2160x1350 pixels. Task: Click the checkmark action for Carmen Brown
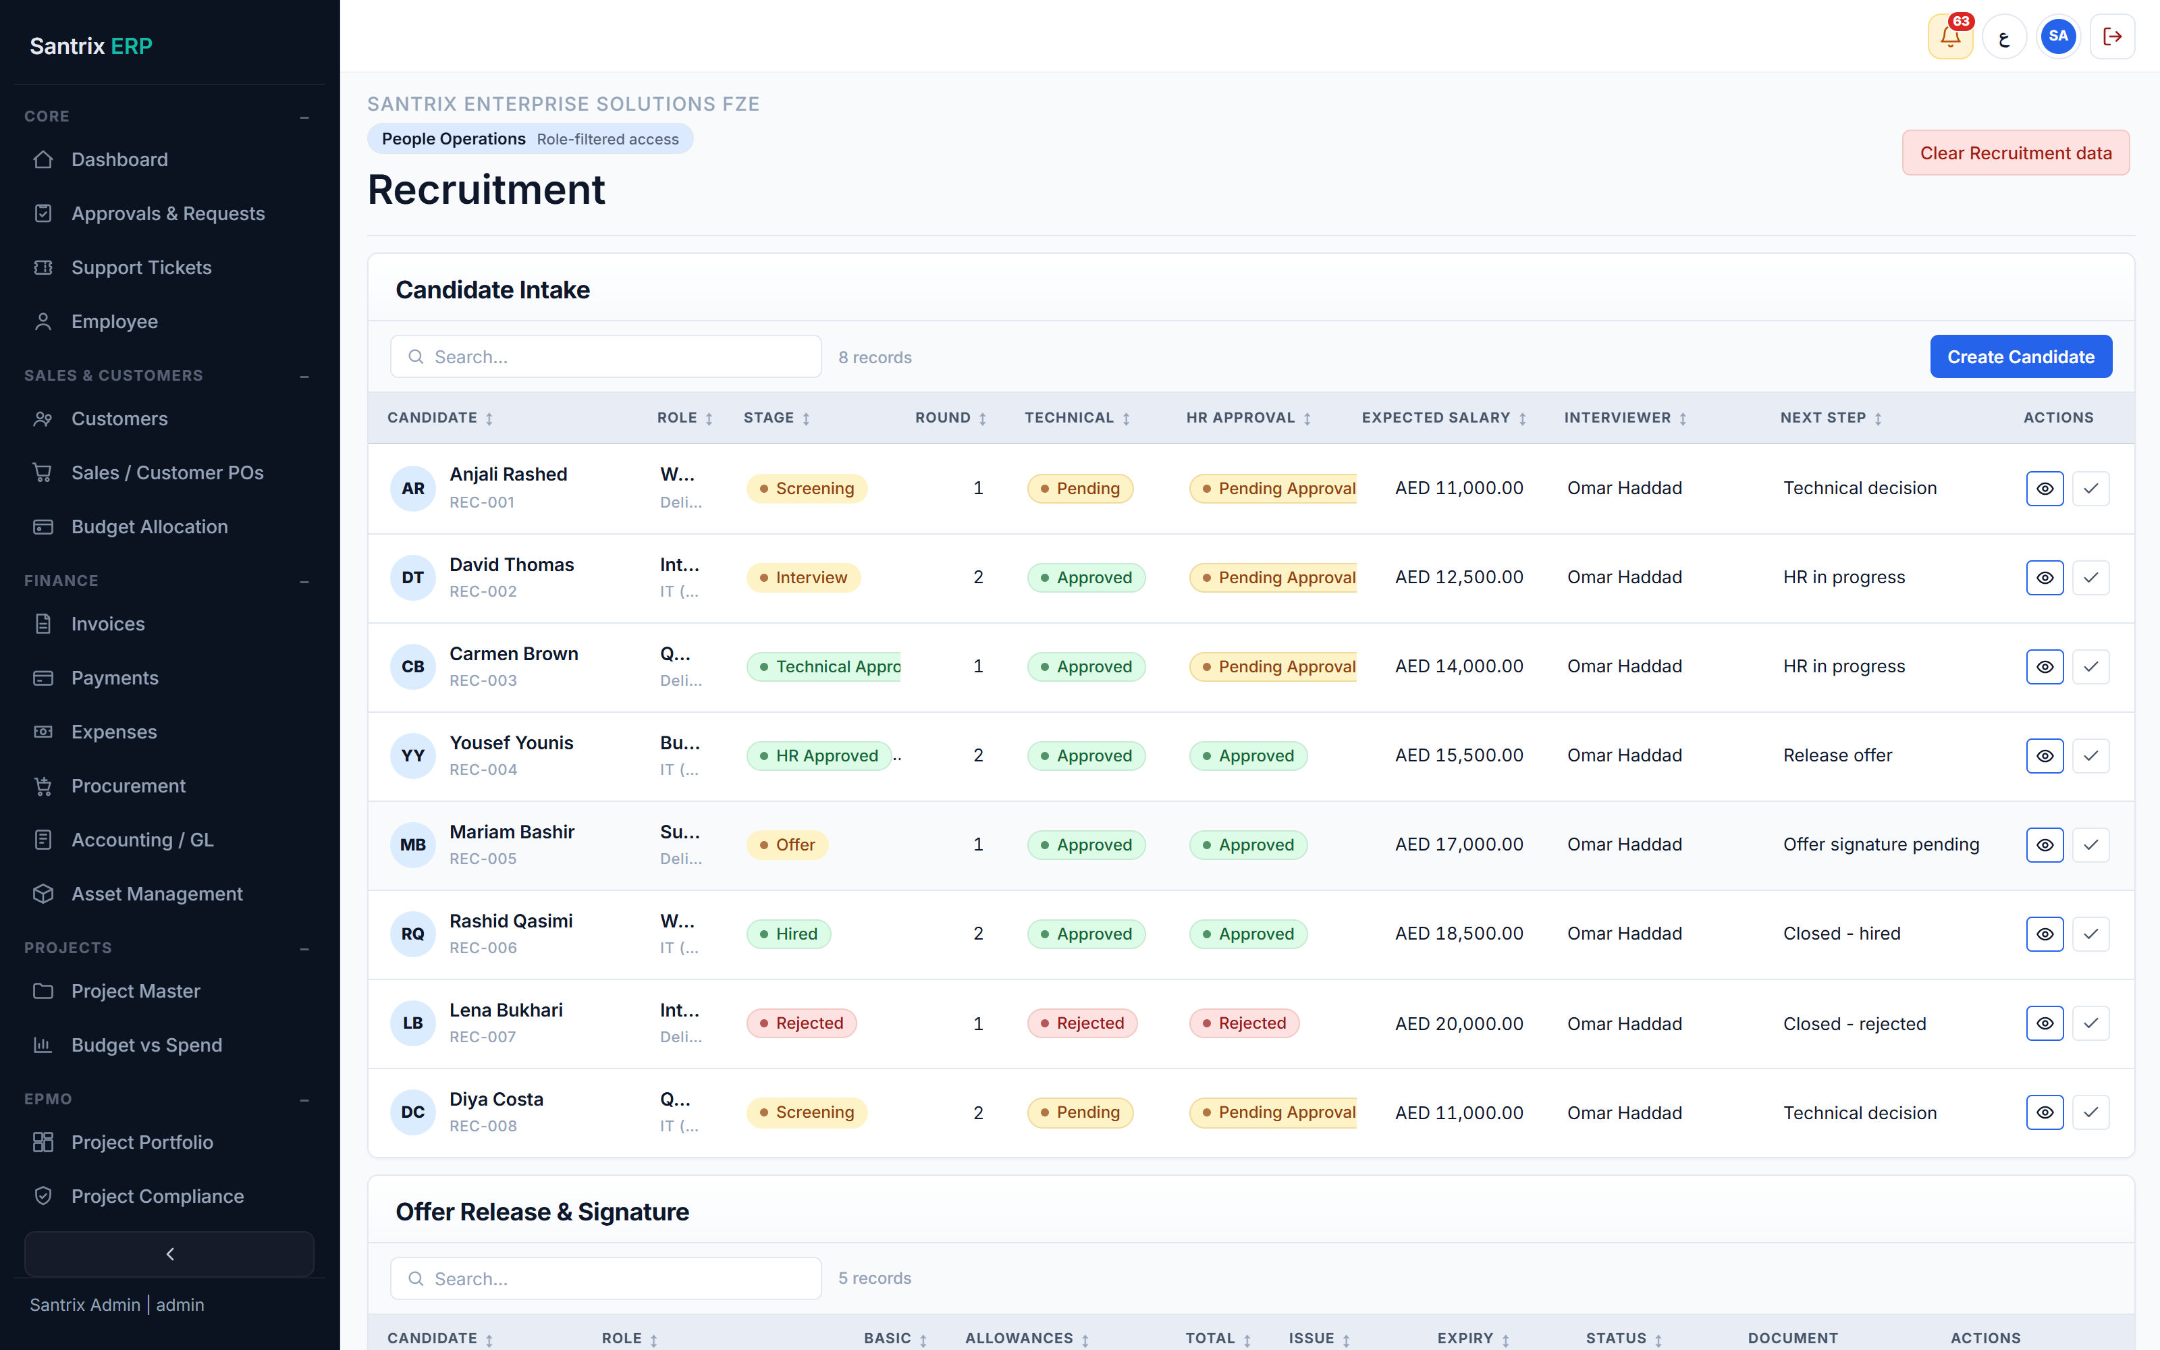(2090, 667)
